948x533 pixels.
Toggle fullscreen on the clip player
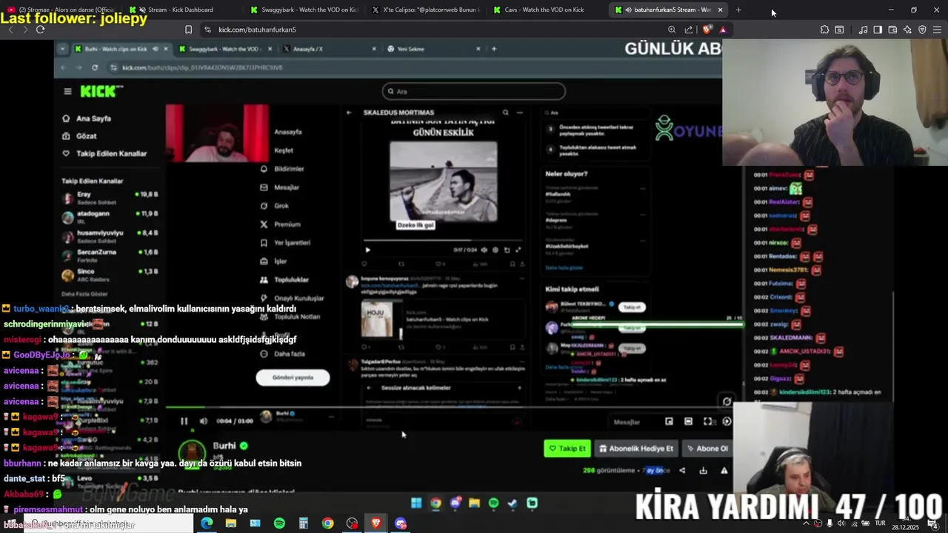(707, 421)
